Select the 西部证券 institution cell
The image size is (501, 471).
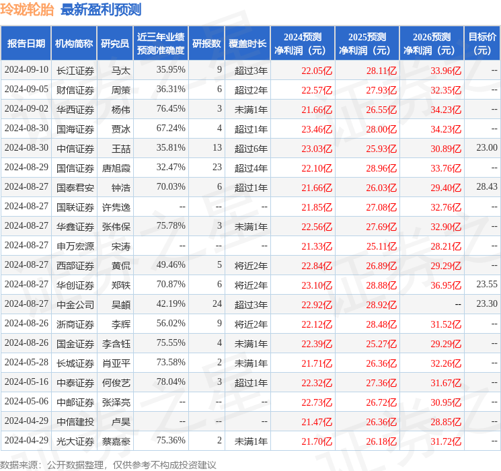(75, 266)
